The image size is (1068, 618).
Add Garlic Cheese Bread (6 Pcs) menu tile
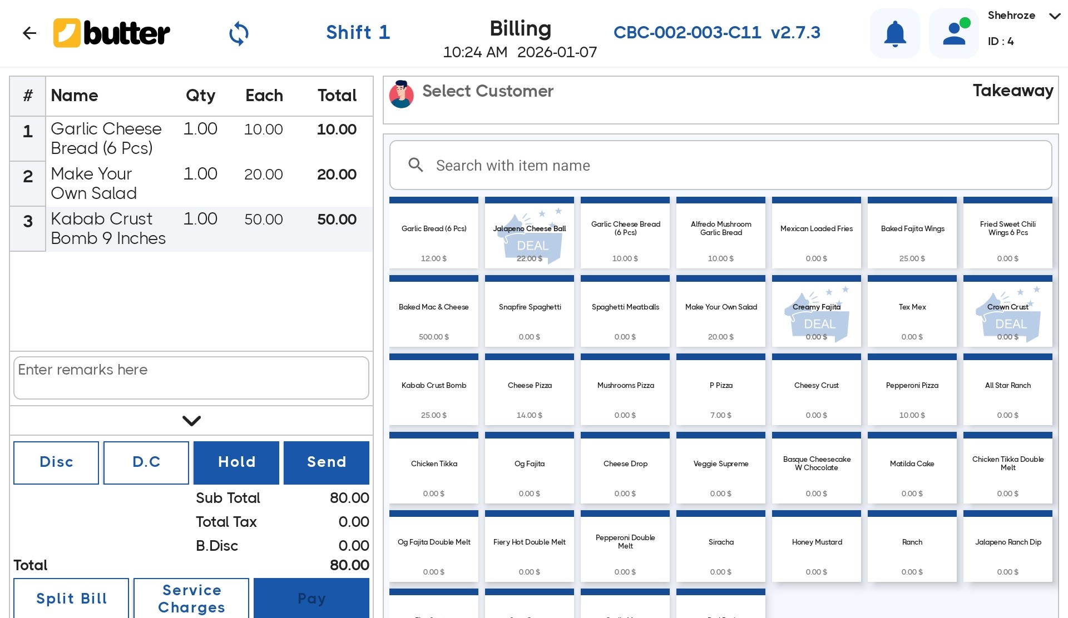[625, 233]
